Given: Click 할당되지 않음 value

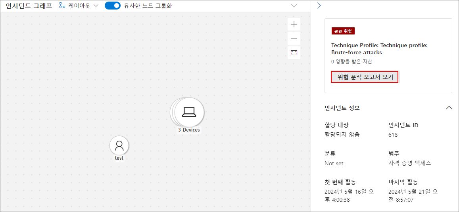Looking at the screenshot, I should [x=342, y=135].
